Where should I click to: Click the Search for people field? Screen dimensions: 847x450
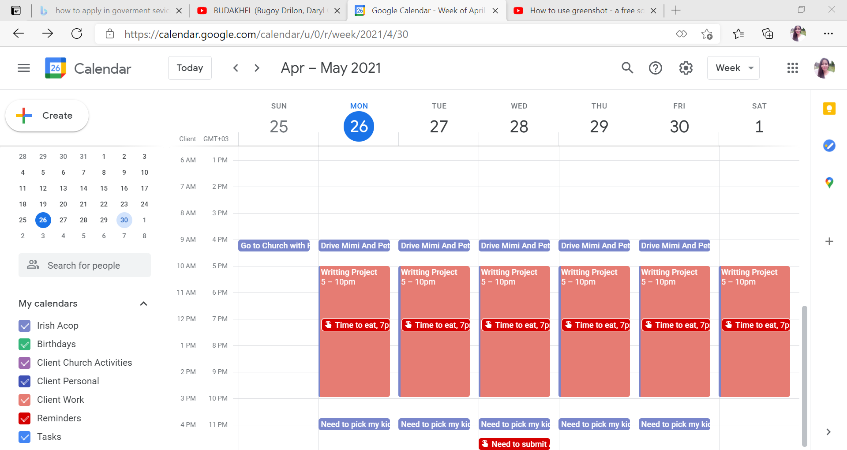point(85,265)
